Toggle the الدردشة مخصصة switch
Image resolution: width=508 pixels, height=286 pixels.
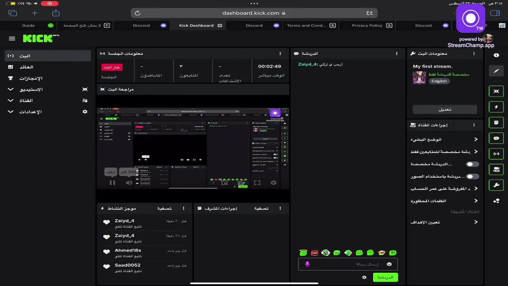(x=472, y=164)
